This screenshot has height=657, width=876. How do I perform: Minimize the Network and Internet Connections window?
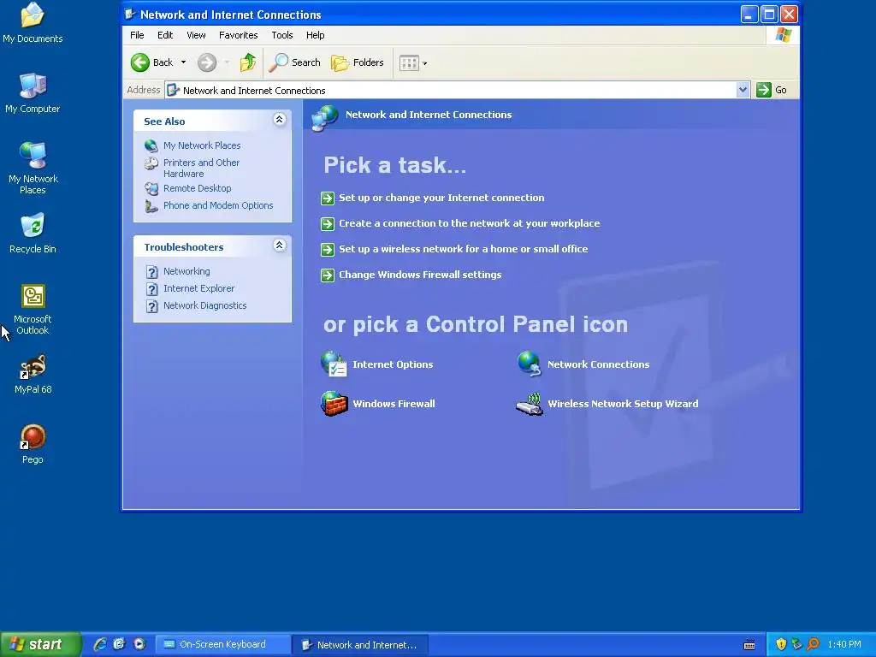(x=749, y=14)
